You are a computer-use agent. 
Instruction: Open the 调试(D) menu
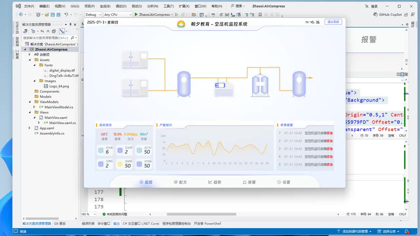click(121, 6)
